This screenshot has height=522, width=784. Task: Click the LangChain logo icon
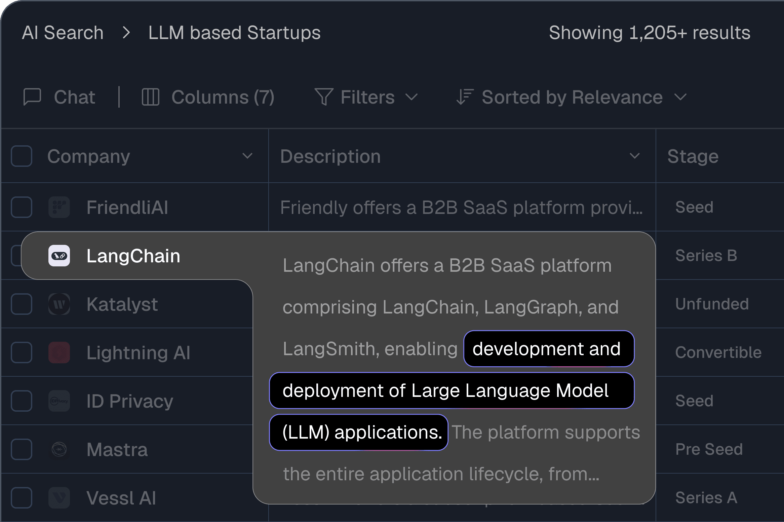point(59,256)
